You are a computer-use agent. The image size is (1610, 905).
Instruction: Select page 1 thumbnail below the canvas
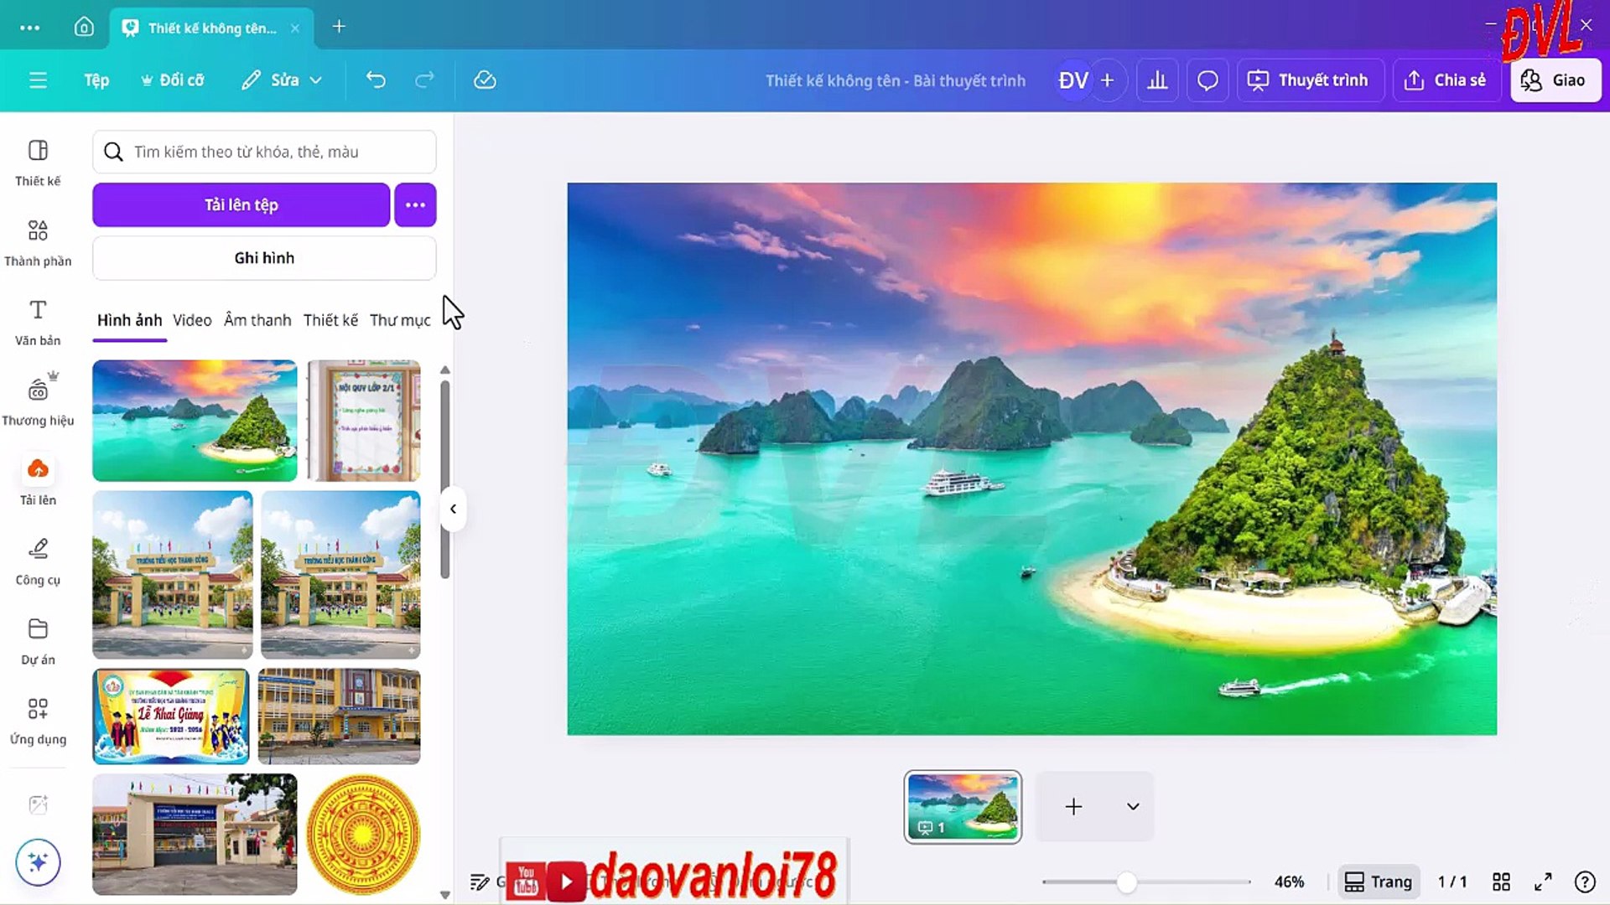(963, 806)
